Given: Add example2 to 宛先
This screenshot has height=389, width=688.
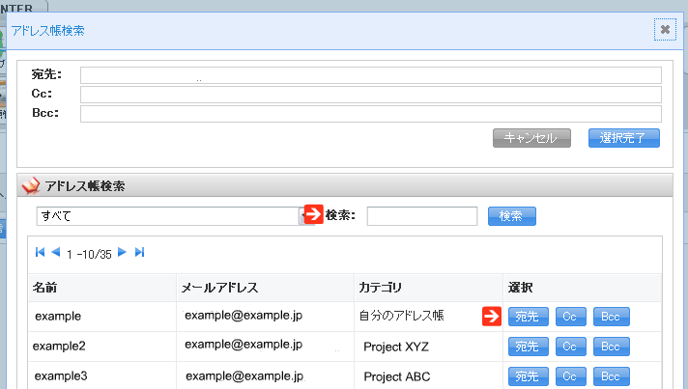Looking at the screenshot, I should click(x=529, y=347).
